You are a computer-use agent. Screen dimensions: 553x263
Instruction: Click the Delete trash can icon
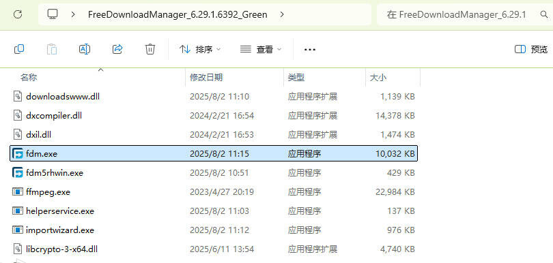(150, 49)
